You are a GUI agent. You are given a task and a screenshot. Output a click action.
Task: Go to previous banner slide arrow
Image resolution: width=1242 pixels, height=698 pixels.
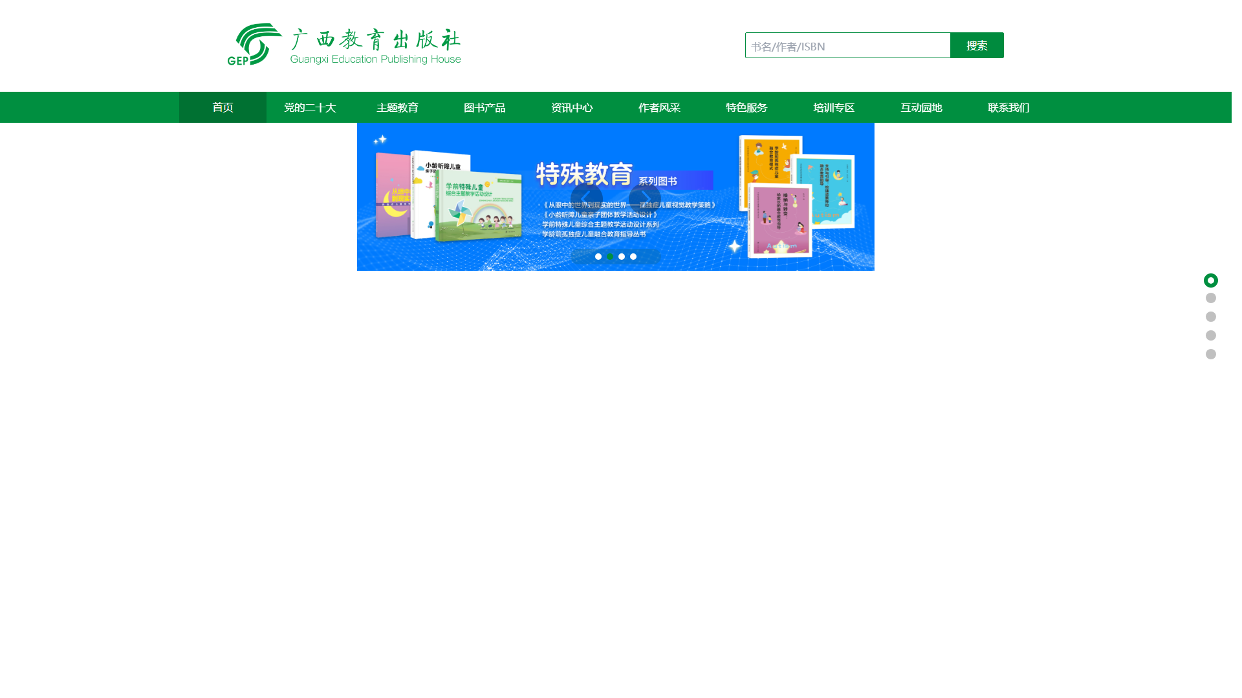point(586,198)
